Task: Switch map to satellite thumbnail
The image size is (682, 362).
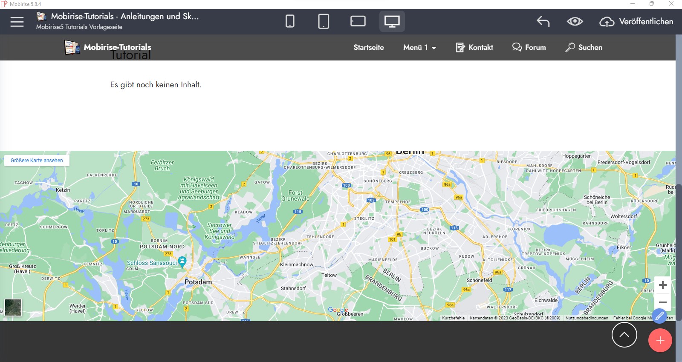Action: coord(13,307)
